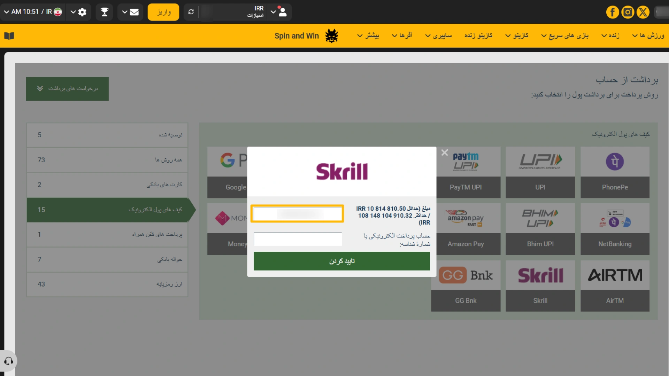Choose MoneyGo payment method tile

click(227, 229)
